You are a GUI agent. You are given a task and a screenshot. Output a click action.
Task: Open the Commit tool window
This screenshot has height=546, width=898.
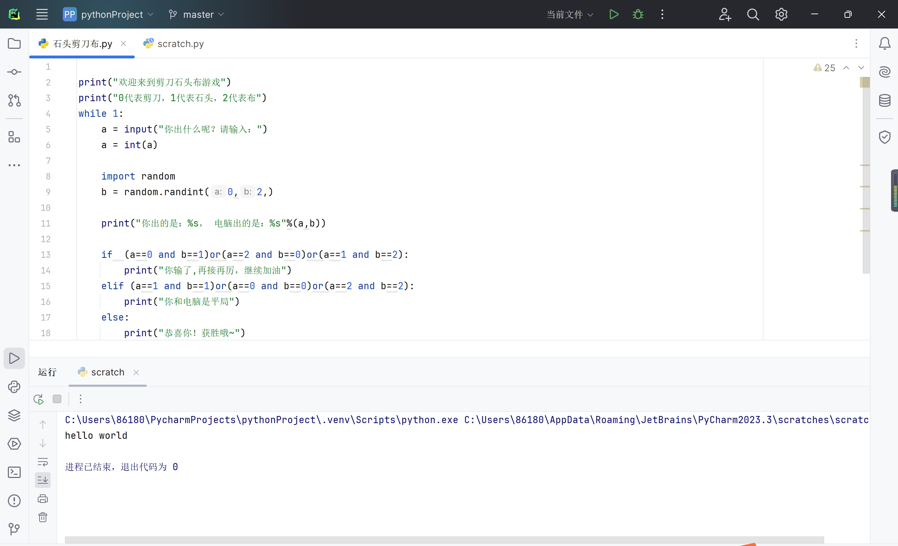coord(14,72)
